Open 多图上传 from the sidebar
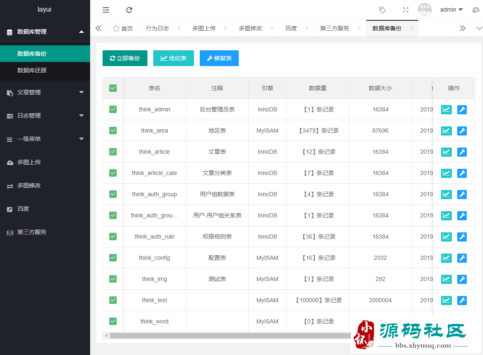This screenshot has width=483, height=355. (45, 162)
